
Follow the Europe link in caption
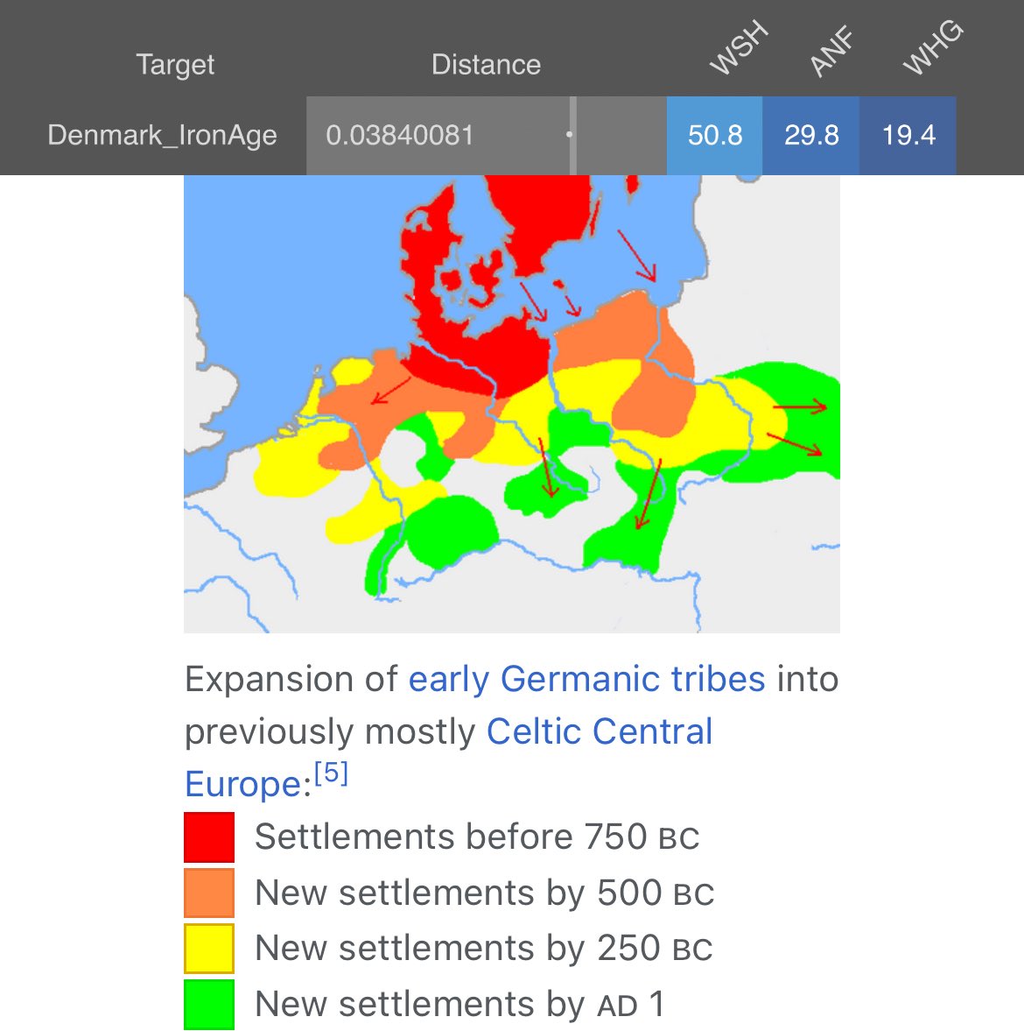tap(243, 784)
